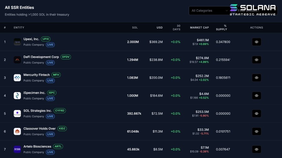Sort by the Market Cap column header
Viewport: 282px width, 158px height.
tap(199, 28)
